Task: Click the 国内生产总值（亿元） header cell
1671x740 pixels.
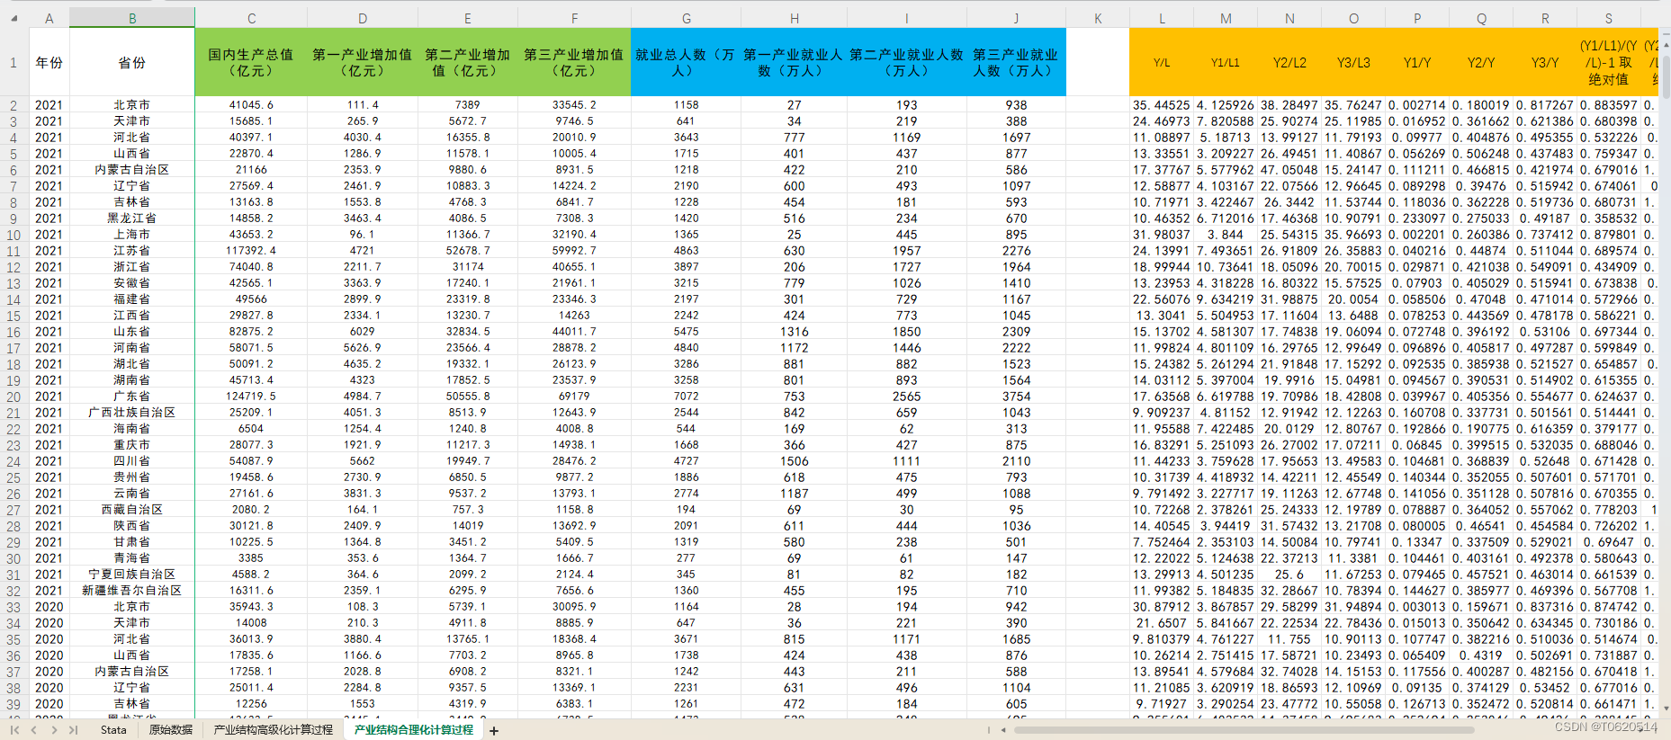Action: point(251,62)
